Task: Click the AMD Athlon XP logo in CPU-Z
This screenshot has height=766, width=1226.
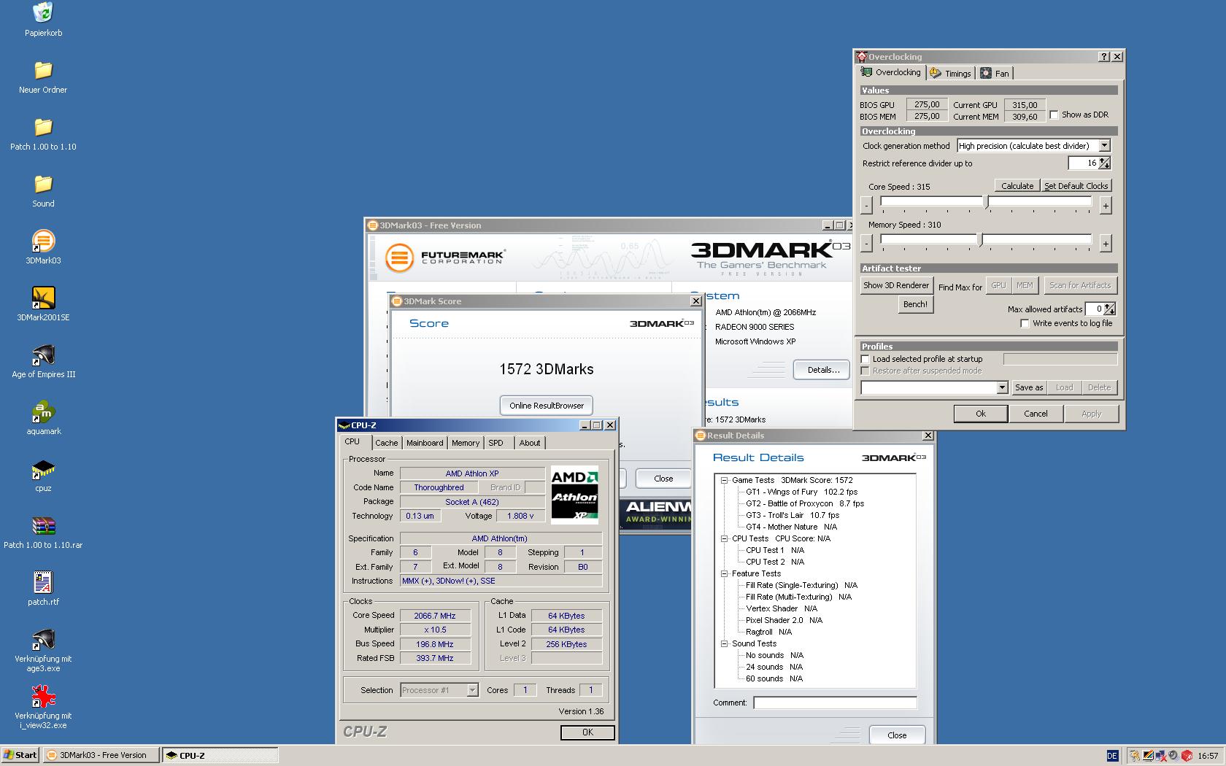Action: click(574, 495)
